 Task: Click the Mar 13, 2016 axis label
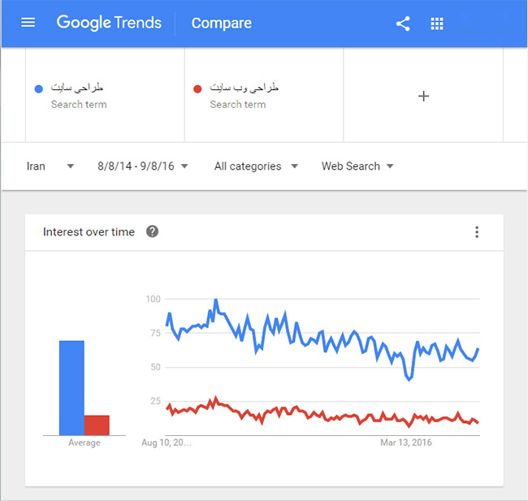[x=406, y=443]
